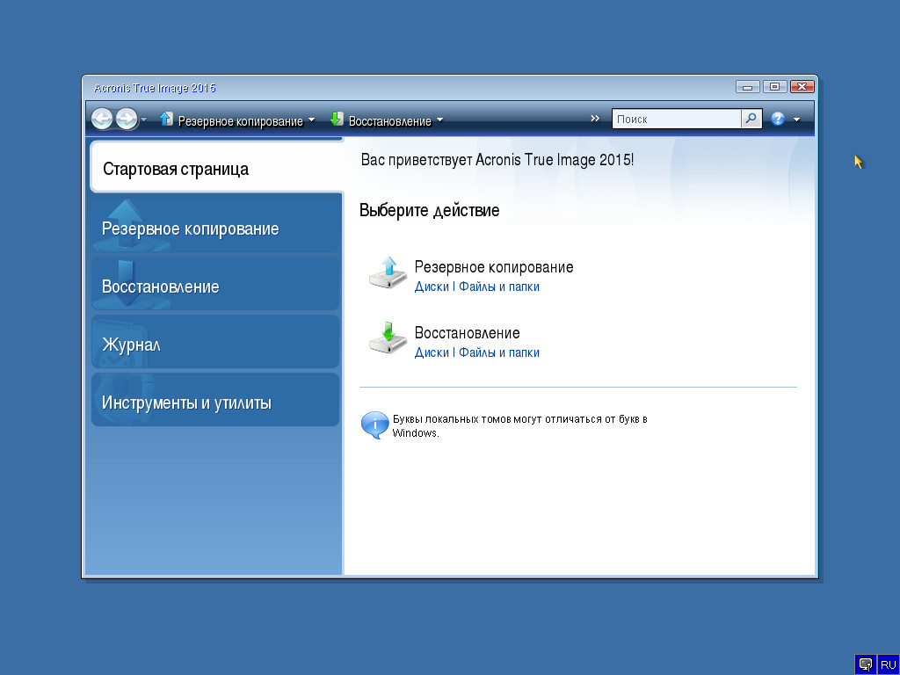The height and width of the screenshot is (675, 900).
Task: Select the Стартовая страница sidebar tab
Action: pyautogui.click(x=216, y=168)
